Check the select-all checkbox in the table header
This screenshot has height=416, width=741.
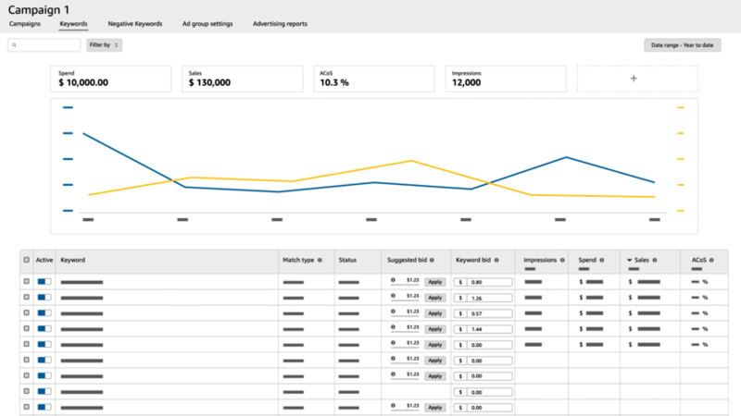pos(26,261)
